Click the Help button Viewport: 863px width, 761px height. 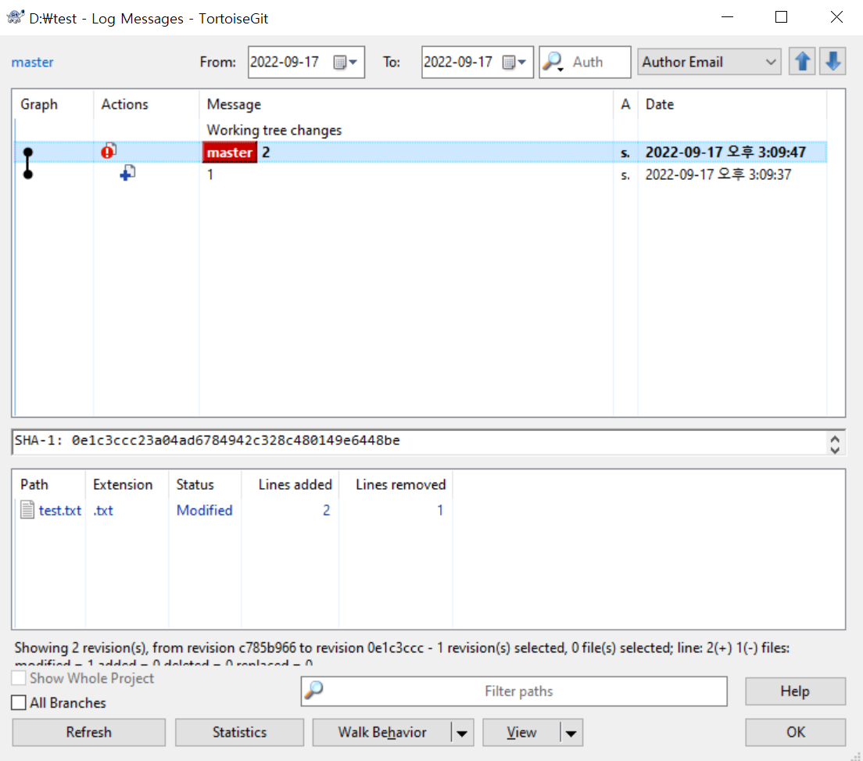click(x=795, y=691)
